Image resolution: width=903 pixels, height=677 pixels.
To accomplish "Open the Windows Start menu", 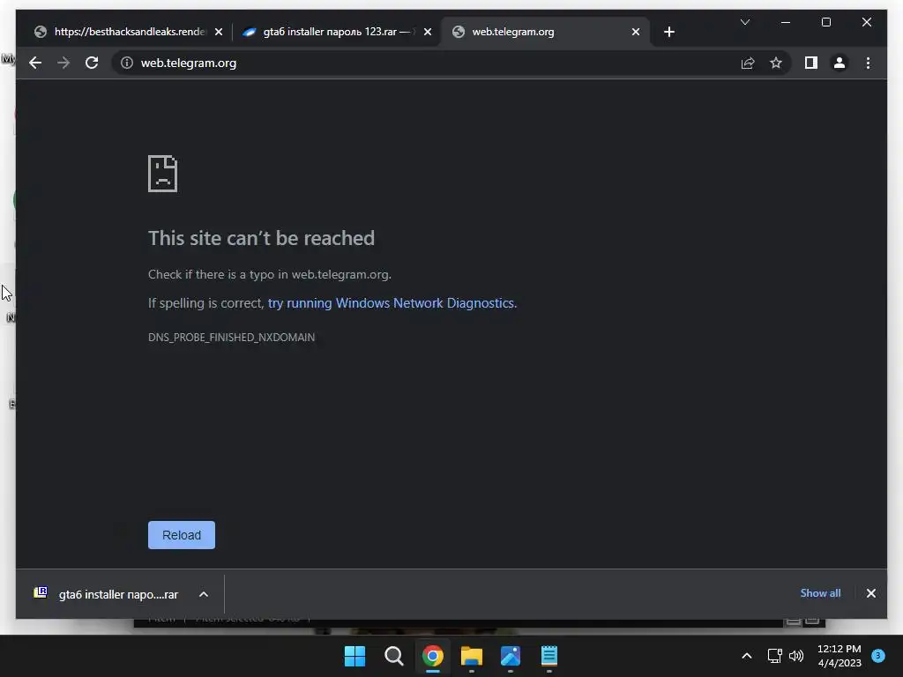I will pyautogui.click(x=354, y=656).
